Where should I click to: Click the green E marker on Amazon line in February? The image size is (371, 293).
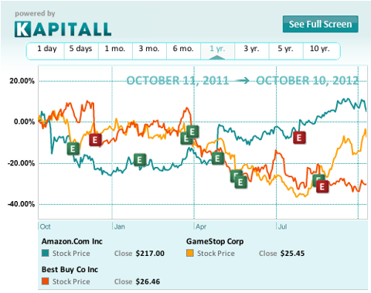pos(140,160)
